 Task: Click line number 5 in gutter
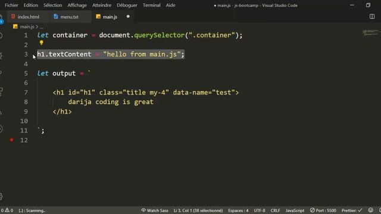[26, 74]
